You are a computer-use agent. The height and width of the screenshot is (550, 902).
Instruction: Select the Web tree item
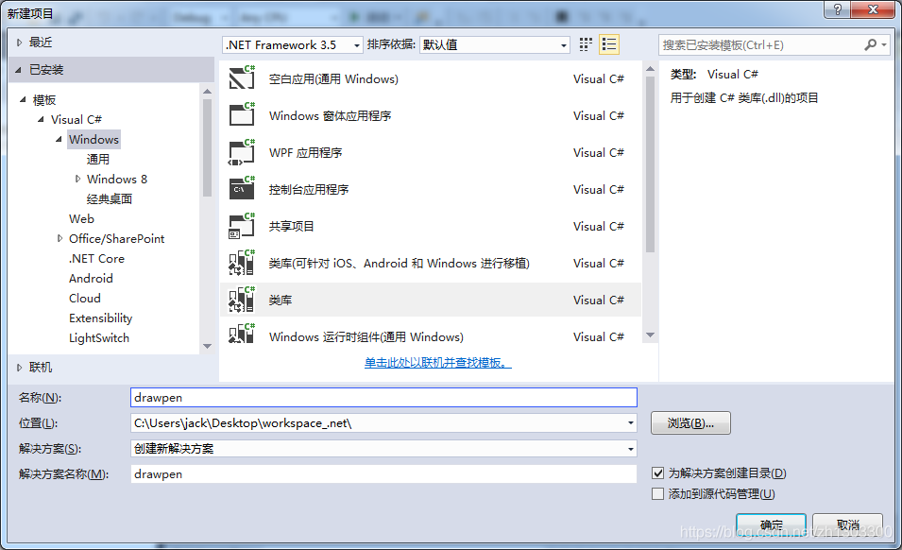click(x=81, y=218)
